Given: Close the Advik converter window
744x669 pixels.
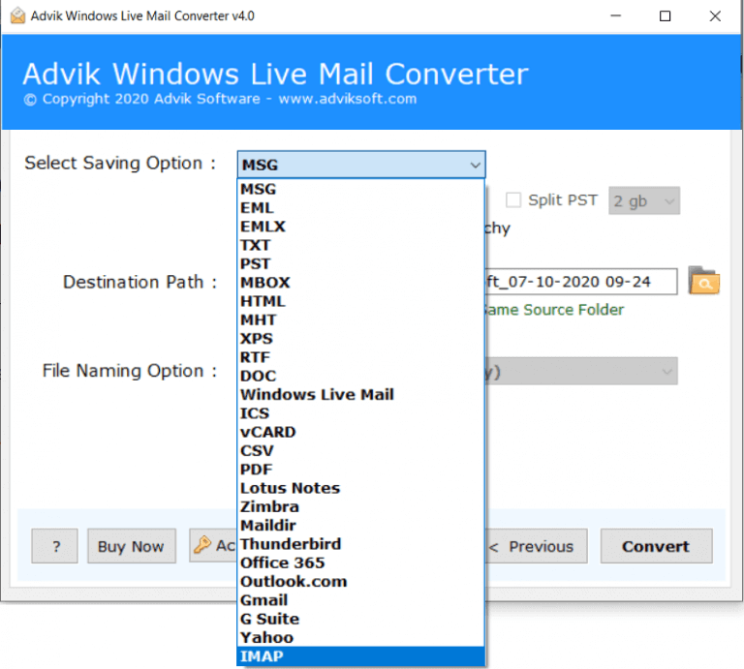Looking at the screenshot, I should tap(715, 16).
